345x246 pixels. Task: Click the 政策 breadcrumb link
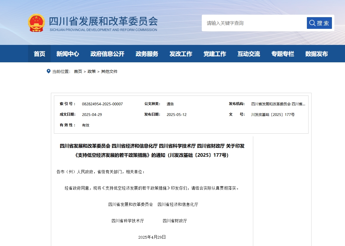tap(91, 72)
